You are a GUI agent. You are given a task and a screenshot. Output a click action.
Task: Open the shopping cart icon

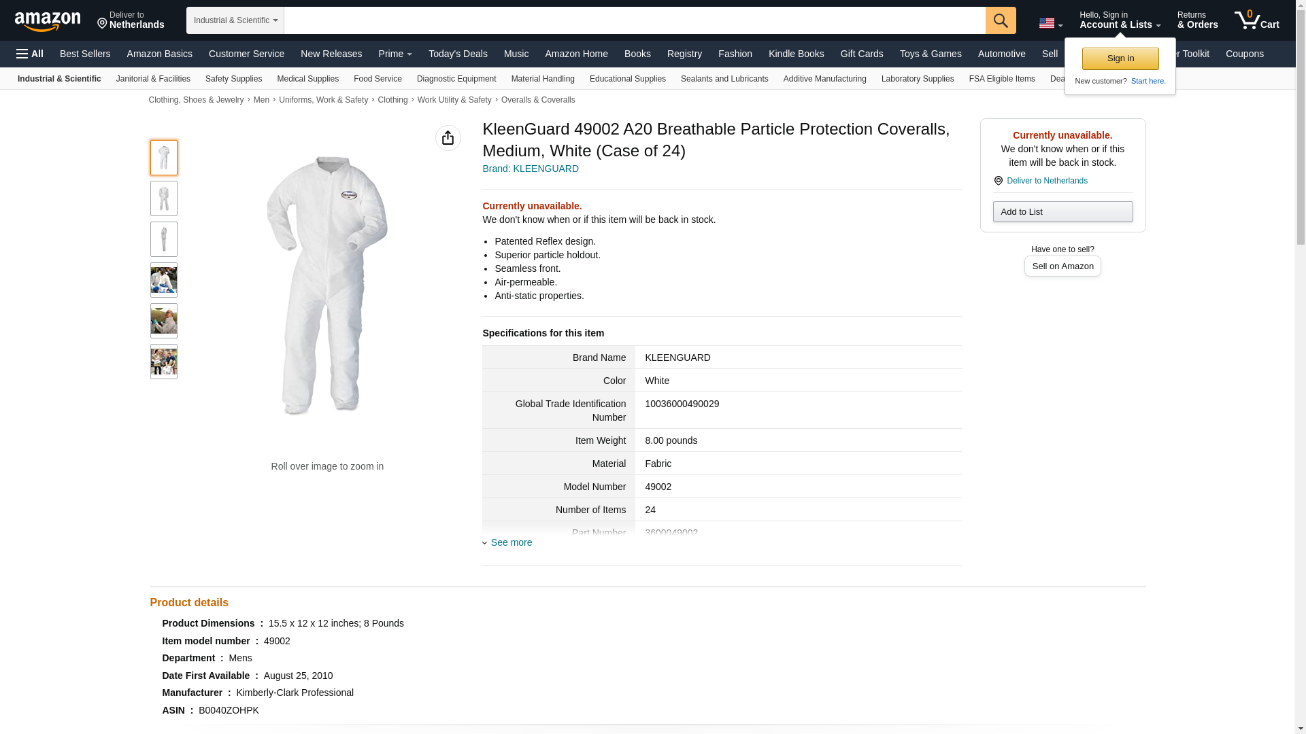point(1256,20)
